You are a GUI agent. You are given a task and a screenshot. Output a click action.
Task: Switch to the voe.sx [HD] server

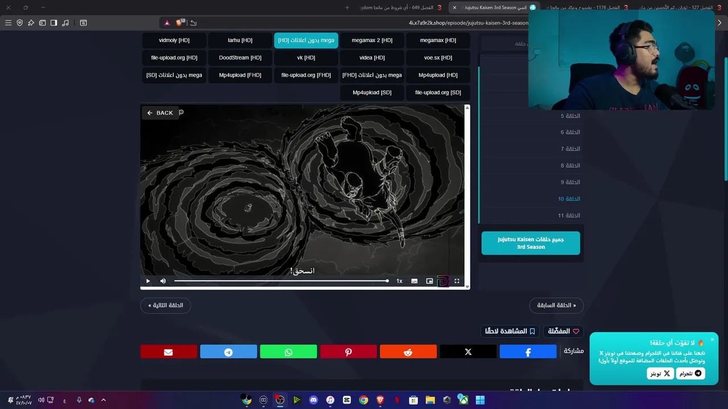point(438,58)
